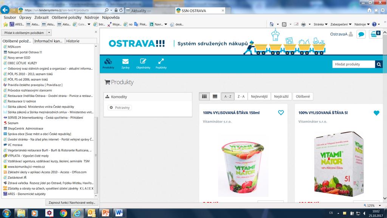The height and width of the screenshot is (218, 387).
Task: Open the 5l juice box thumbnail
Action: [339, 164]
